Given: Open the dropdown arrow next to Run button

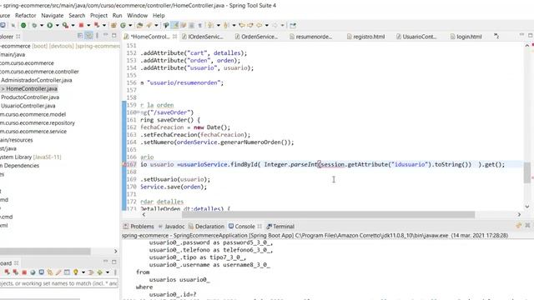Looking at the screenshot, I should tap(58, 25).
